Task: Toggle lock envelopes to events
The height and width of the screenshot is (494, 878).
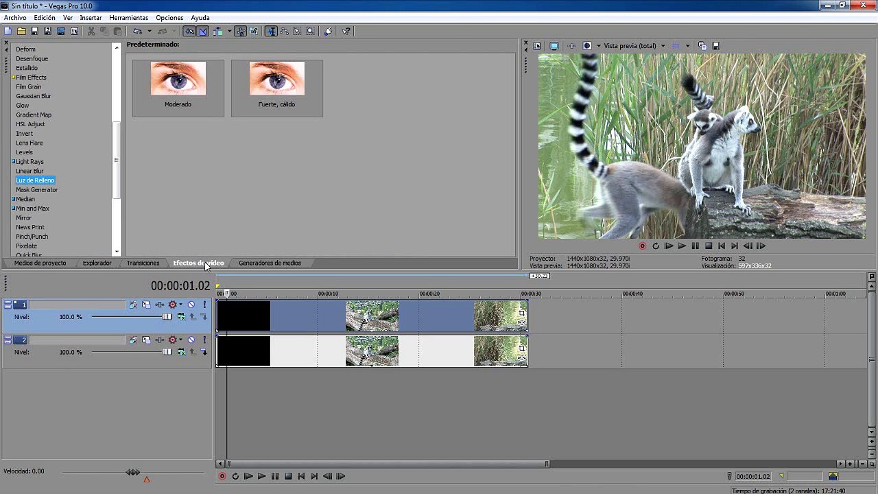Action: [x=241, y=31]
